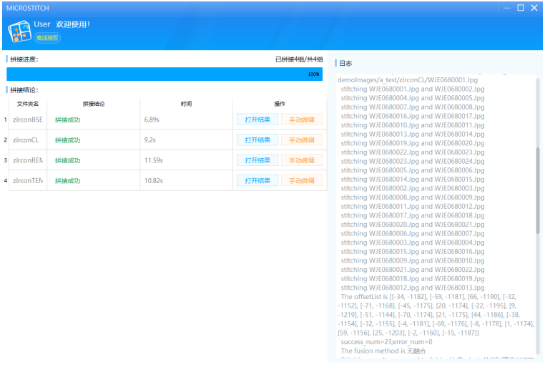This screenshot has width=545, height=367.
Task: Open result for zirconCL
Action: [x=257, y=140]
